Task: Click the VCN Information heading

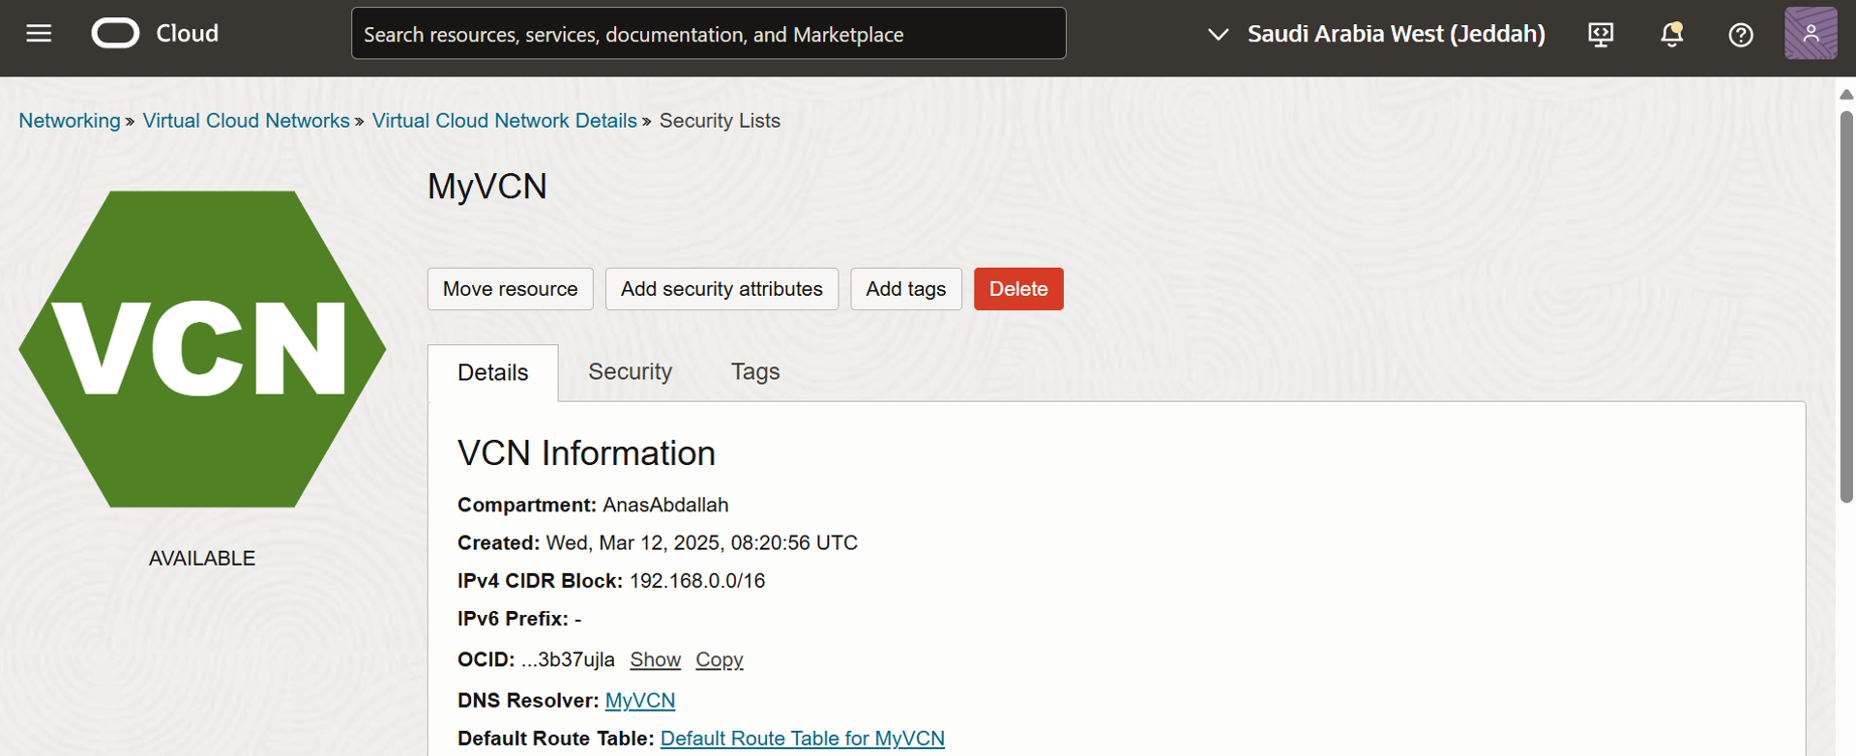Action: click(586, 453)
